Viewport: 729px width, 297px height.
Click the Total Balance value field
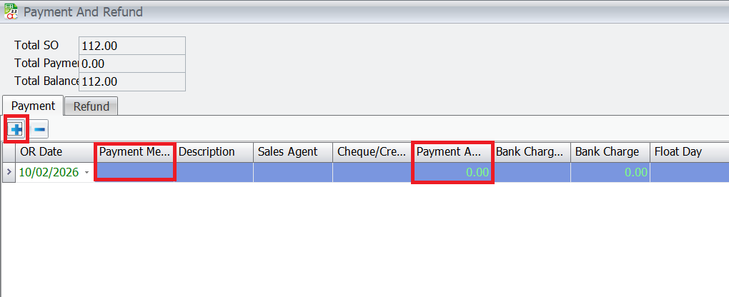coord(132,81)
